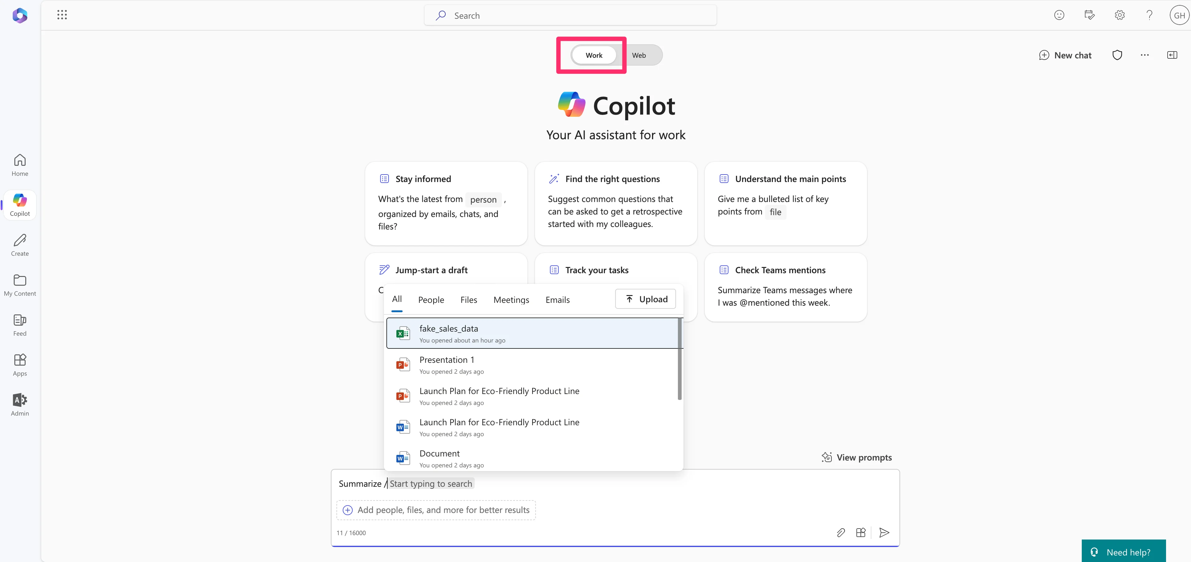Screen dimensions: 1191x562
Task: Open the GH account menu
Action: tap(1179, 15)
